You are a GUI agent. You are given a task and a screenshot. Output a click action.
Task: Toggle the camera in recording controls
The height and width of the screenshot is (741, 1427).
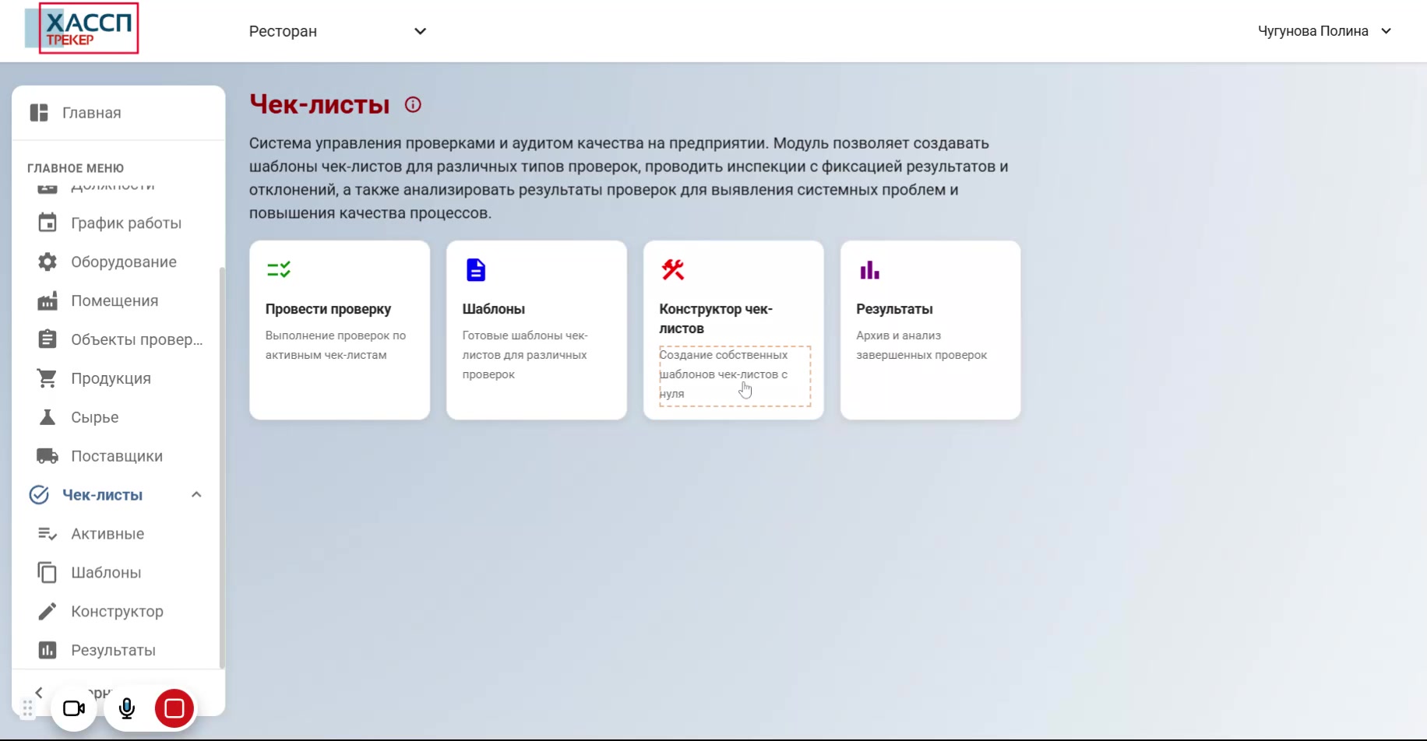74,708
